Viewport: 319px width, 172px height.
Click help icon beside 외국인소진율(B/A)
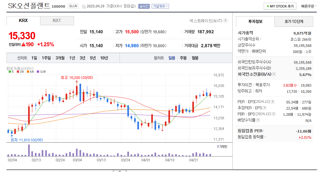(274, 74)
